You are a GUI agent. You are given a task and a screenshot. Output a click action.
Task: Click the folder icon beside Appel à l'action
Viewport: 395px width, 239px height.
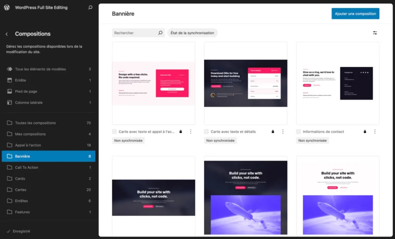pyautogui.click(x=10, y=145)
